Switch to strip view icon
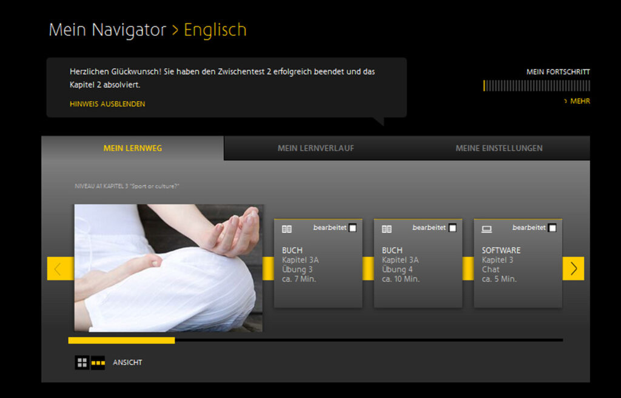This screenshot has width=621, height=398. point(98,363)
